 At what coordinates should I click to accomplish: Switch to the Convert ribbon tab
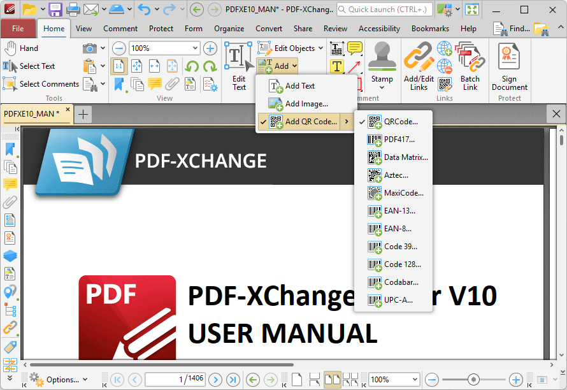(x=269, y=29)
